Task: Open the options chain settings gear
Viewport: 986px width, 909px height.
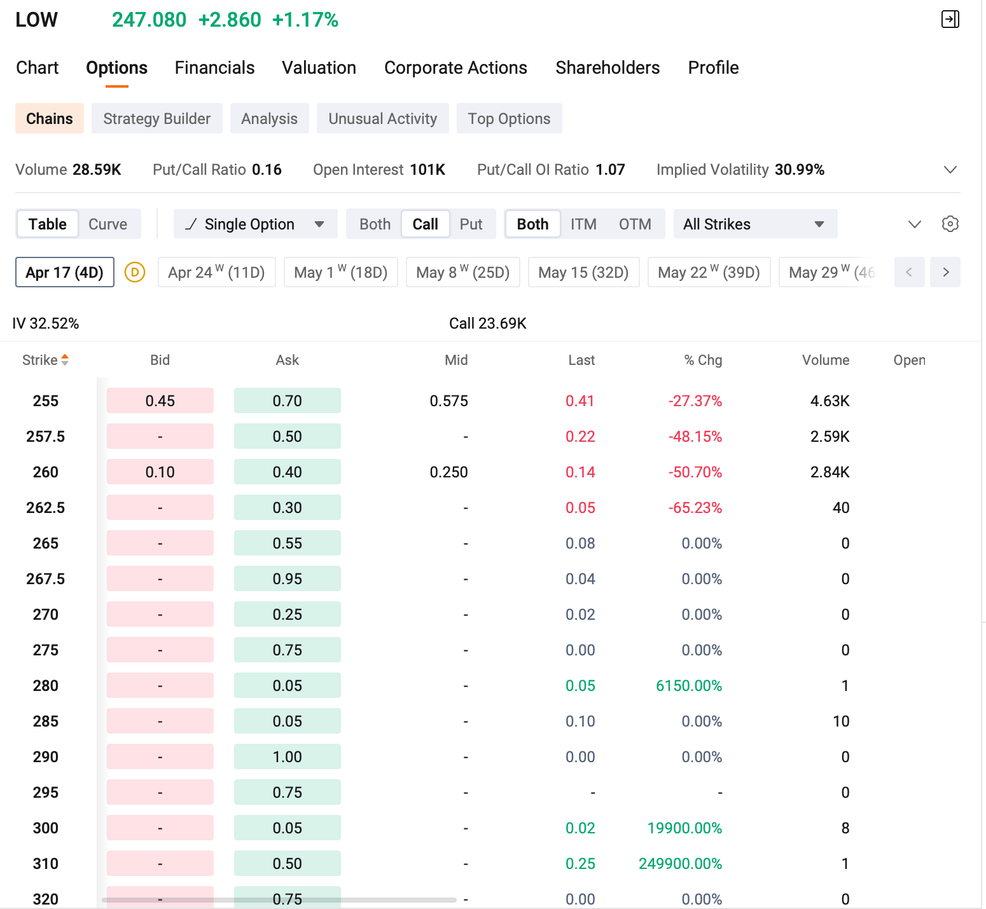Action: coord(950,224)
